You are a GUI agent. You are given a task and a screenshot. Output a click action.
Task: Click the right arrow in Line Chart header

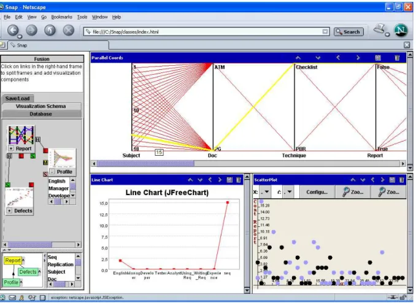(x=220, y=180)
